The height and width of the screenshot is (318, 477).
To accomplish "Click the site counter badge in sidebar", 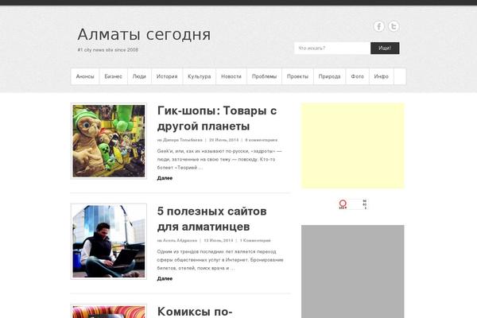I will pos(352,204).
